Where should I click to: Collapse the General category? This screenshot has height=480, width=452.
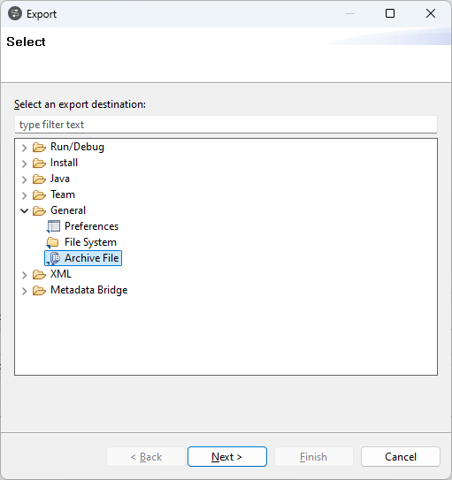point(25,211)
